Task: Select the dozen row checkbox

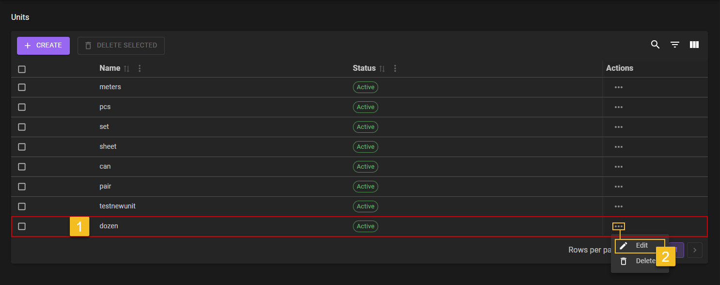Action: click(22, 226)
